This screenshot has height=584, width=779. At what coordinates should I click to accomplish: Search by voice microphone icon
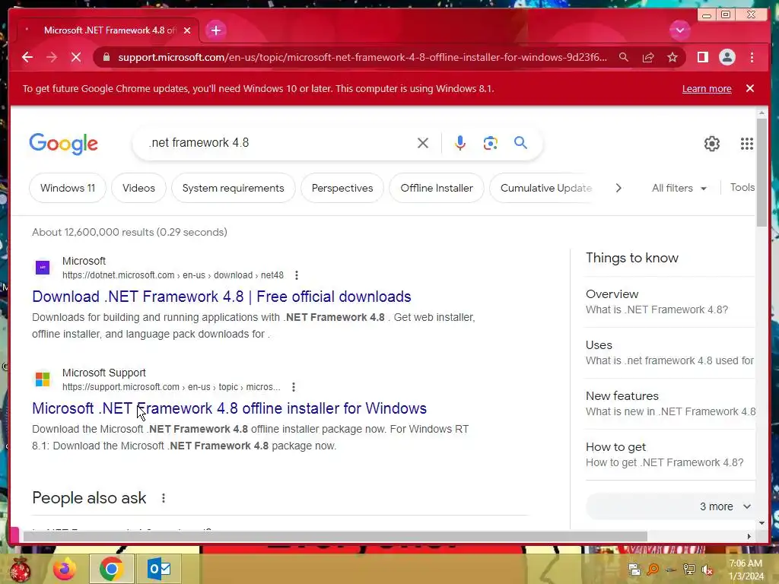460,143
